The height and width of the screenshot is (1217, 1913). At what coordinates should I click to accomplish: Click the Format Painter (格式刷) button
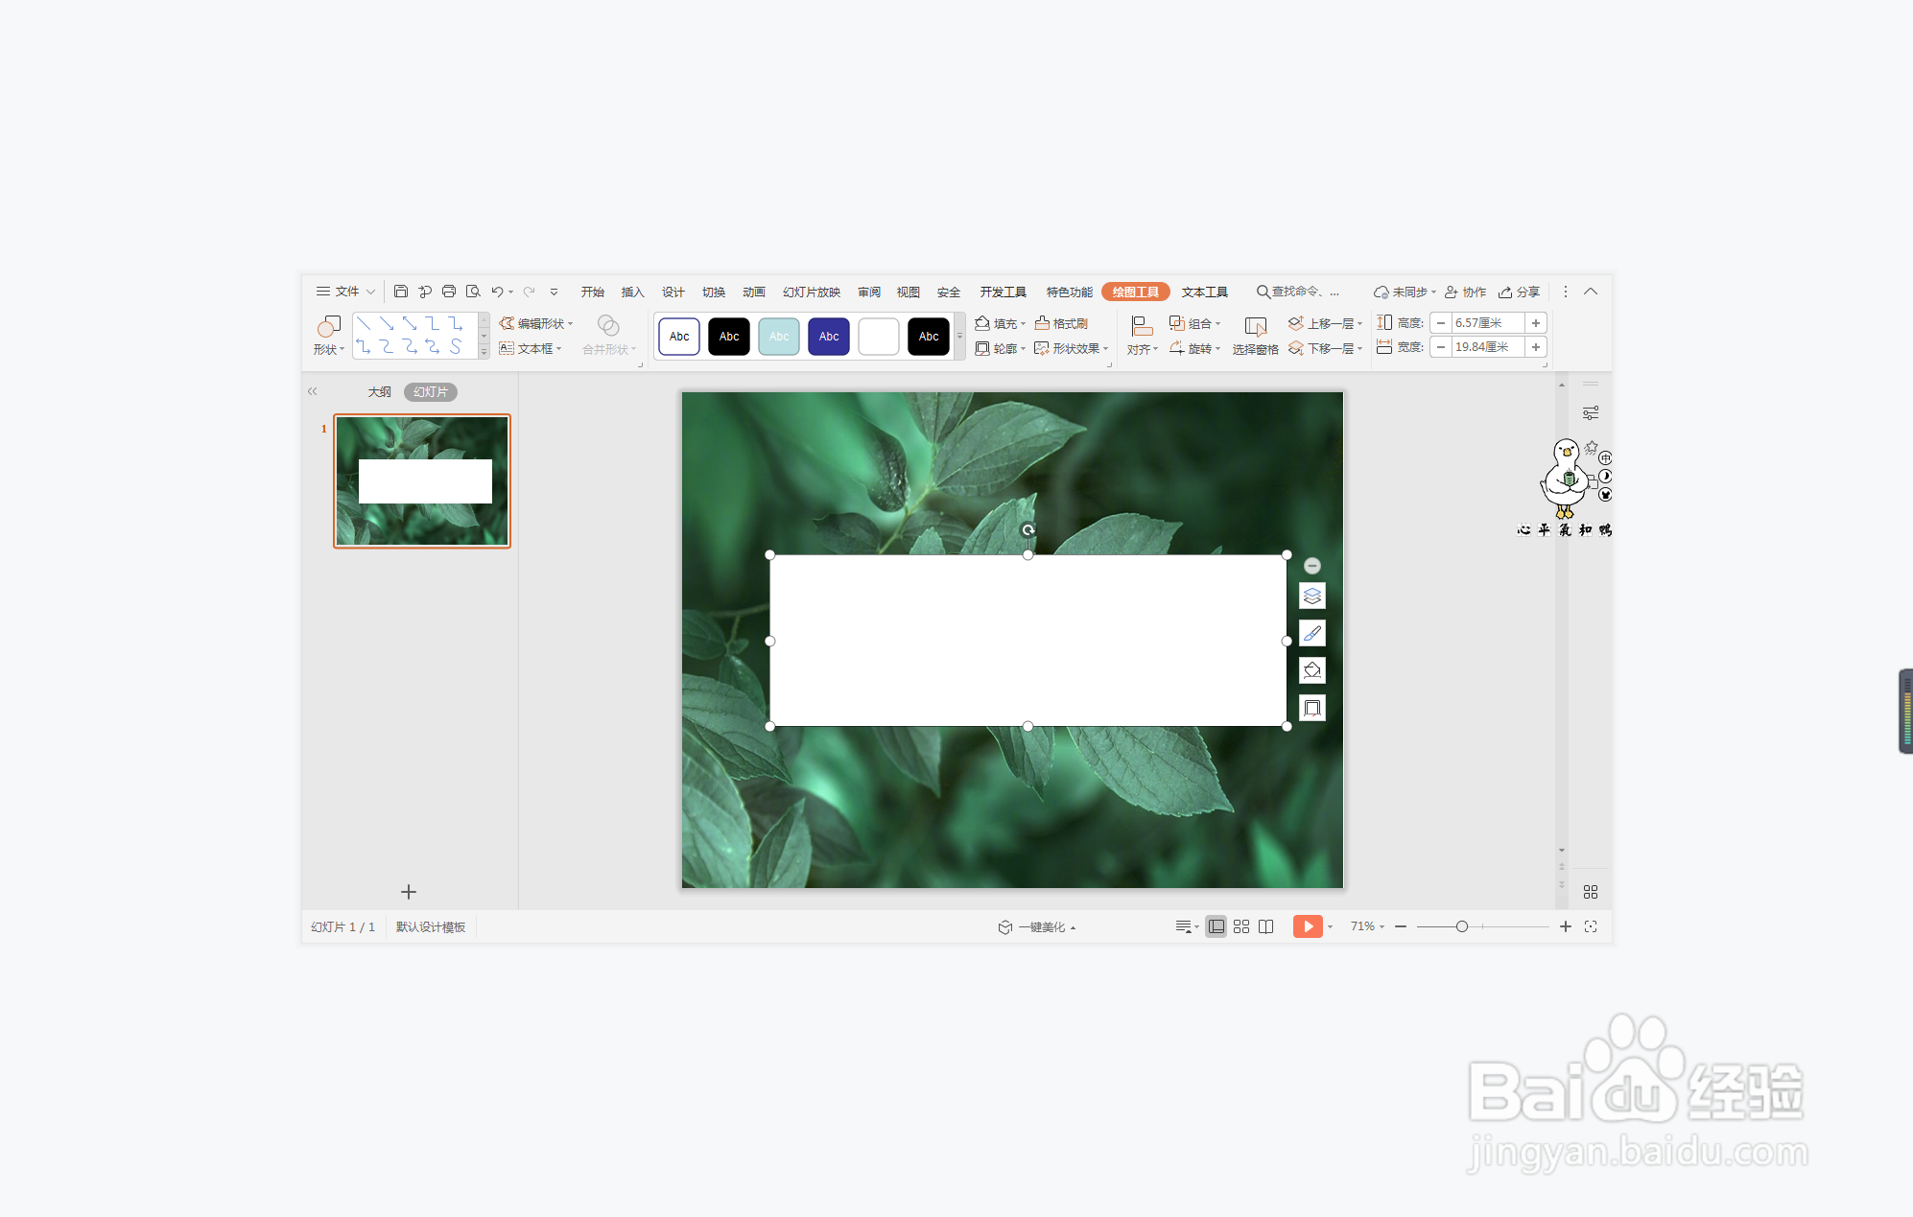pos(1061,323)
